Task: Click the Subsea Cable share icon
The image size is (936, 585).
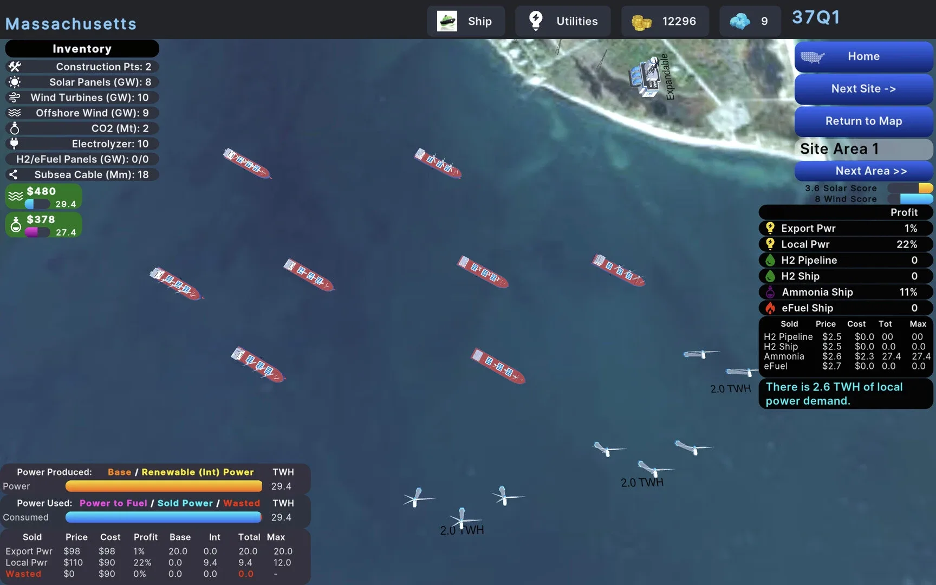Action: (14, 174)
